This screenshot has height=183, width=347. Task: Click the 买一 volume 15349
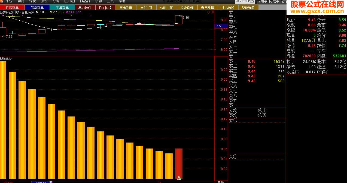(279, 62)
